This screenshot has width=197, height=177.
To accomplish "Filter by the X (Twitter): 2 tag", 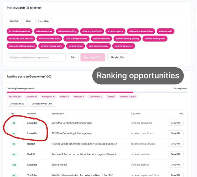I will point(95,97).
